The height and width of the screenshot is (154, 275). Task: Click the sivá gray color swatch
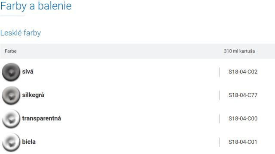tap(11, 72)
